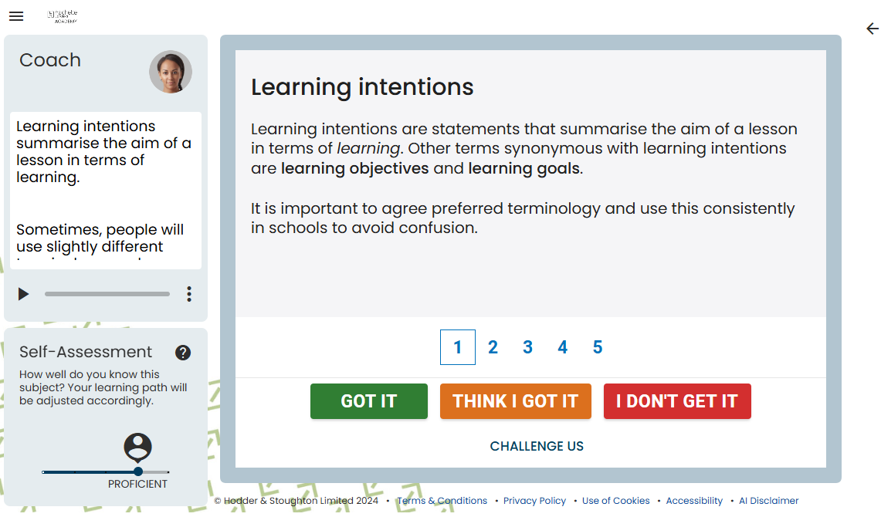Viewport: 881px width, 517px height.
Task: Click the person marker icon above slider
Action: pos(138,447)
